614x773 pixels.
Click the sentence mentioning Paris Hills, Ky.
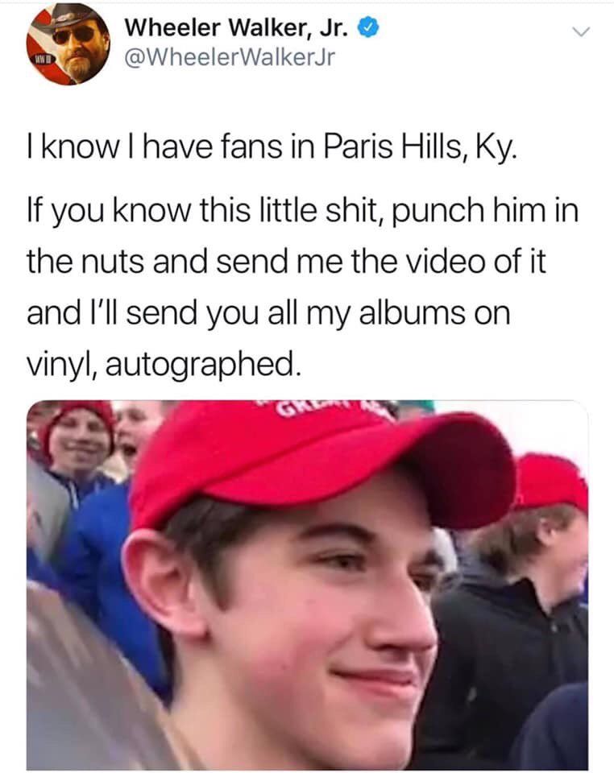coord(272,147)
